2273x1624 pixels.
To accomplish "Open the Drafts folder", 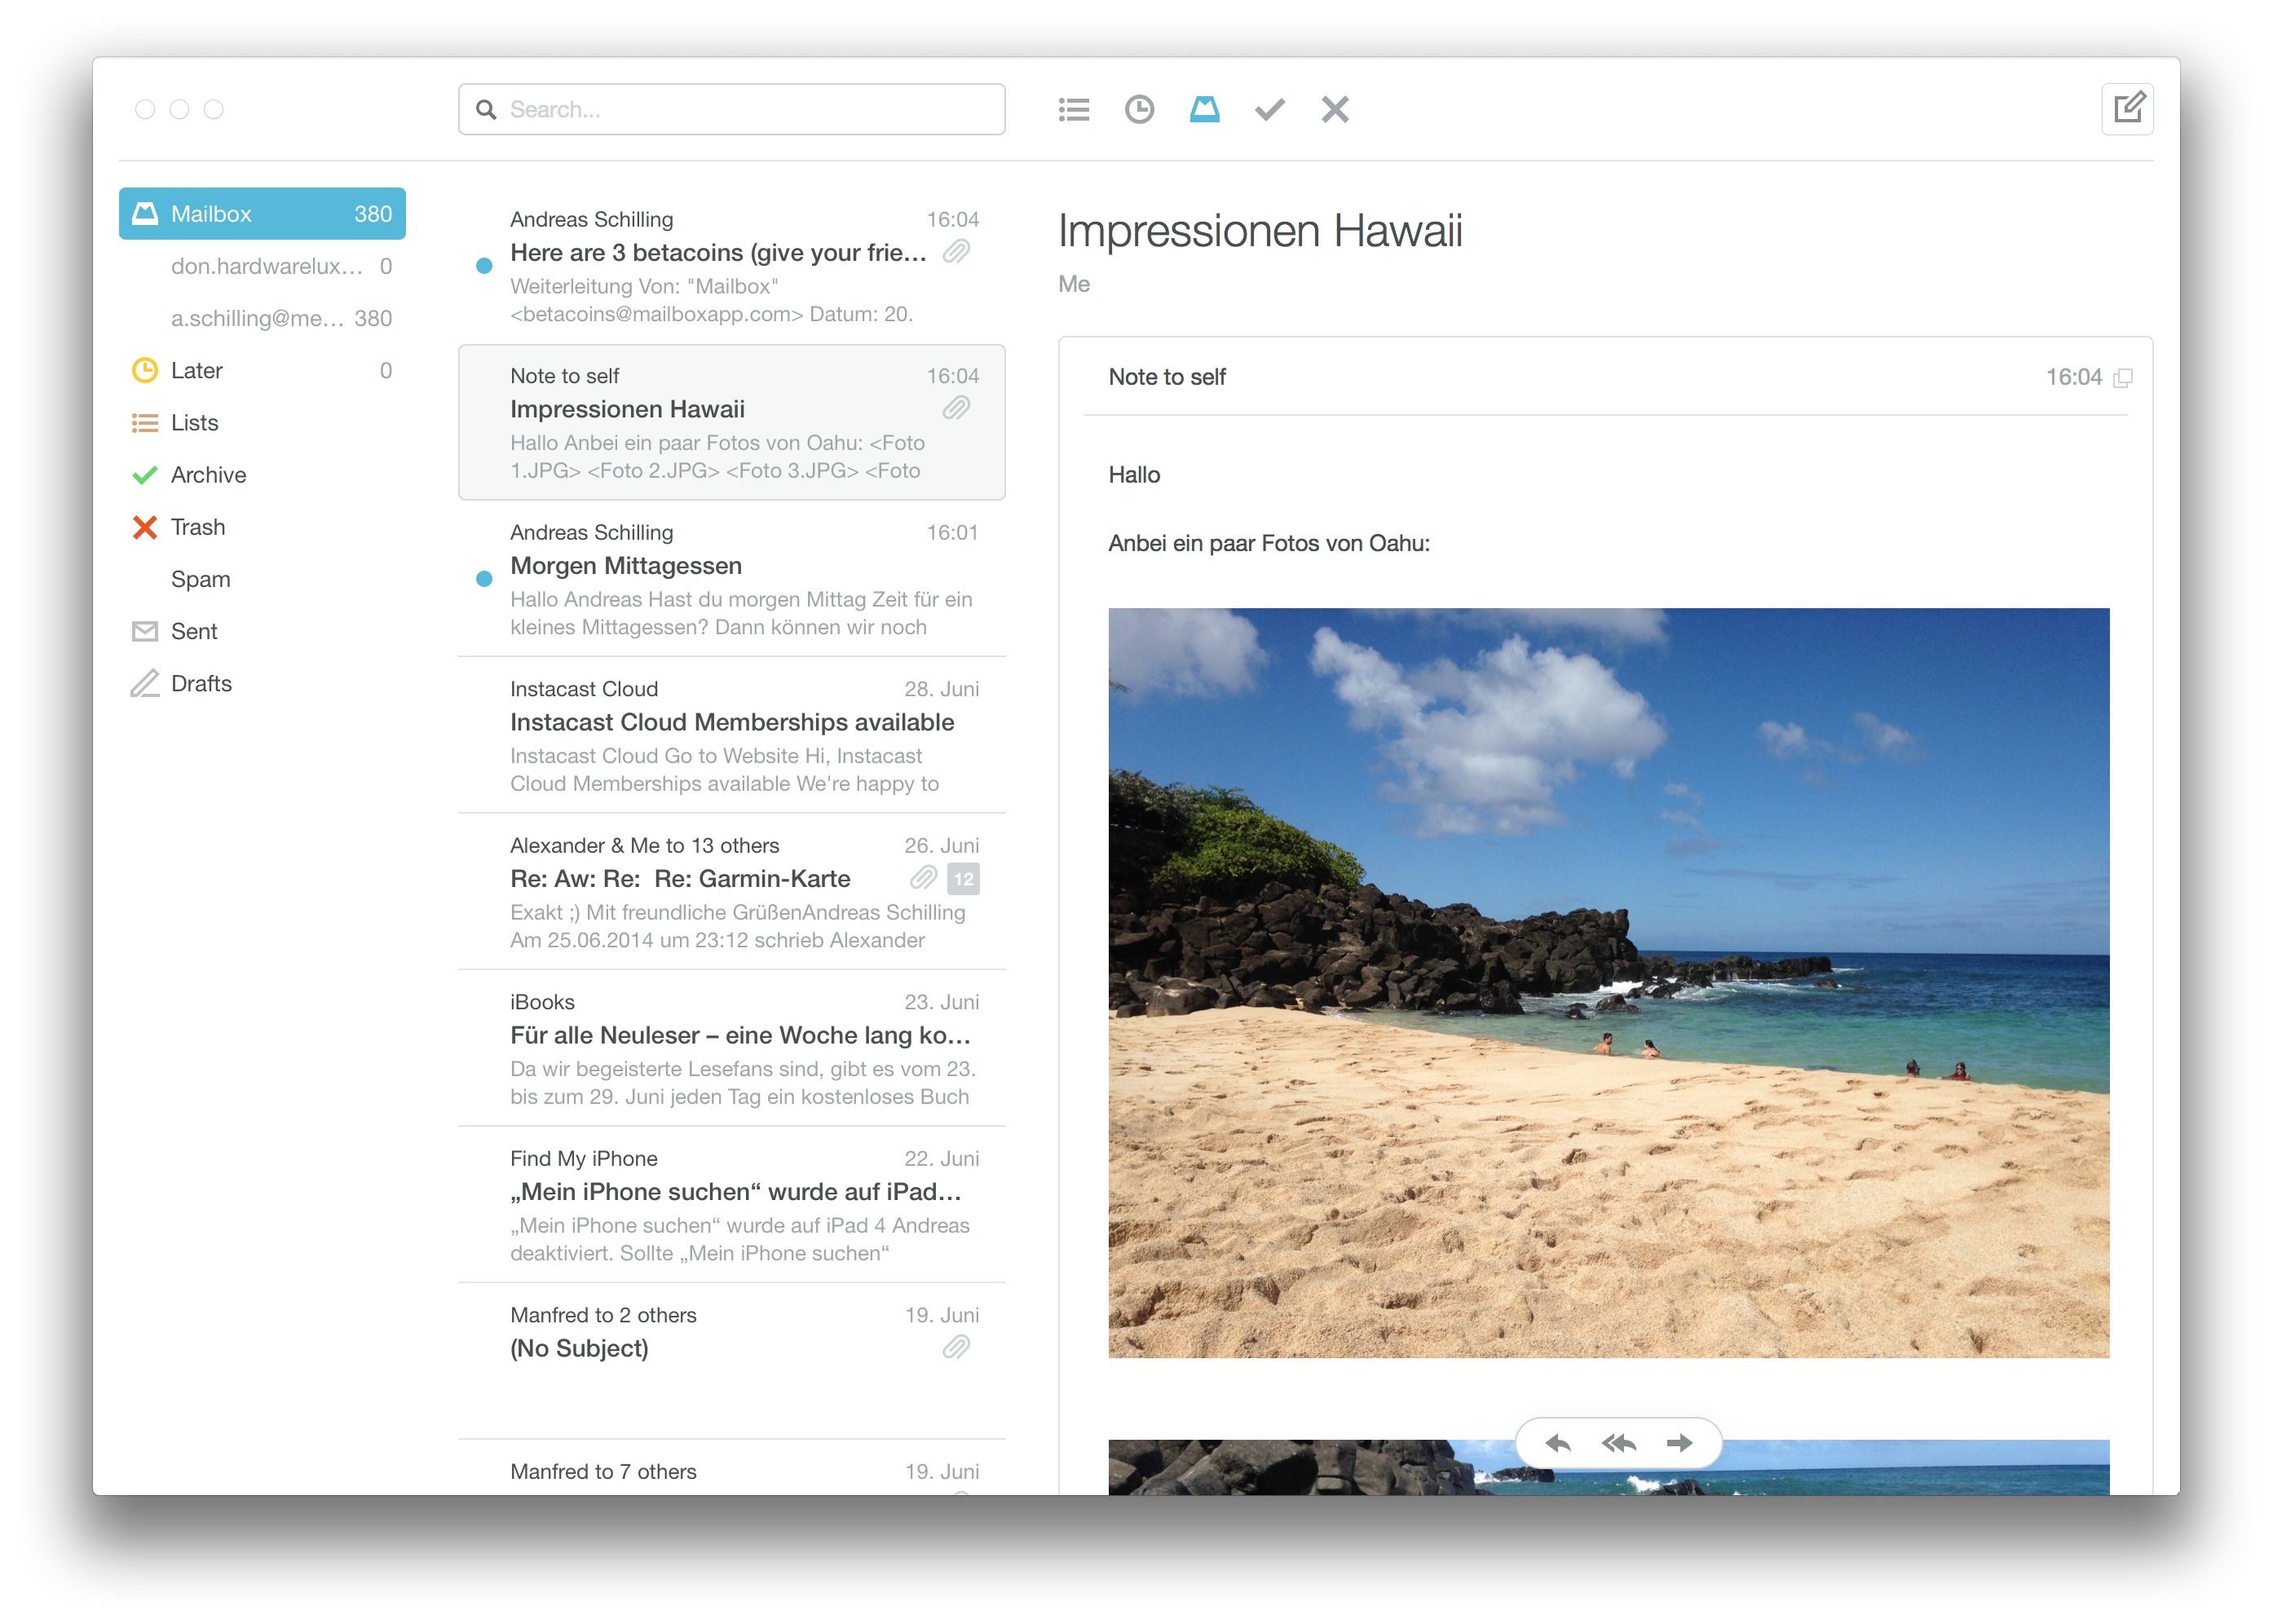I will [262, 683].
